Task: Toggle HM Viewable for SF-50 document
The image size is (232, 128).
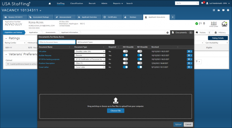Action: pos(125,59)
